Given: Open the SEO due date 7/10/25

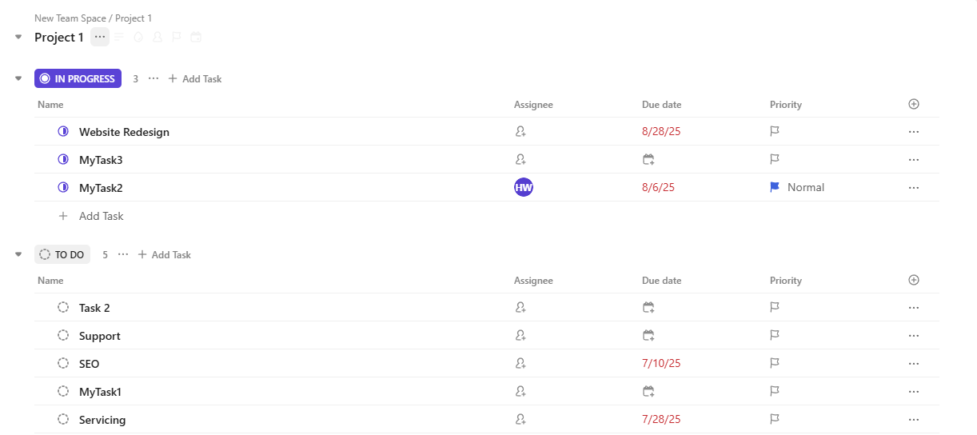Looking at the screenshot, I should tap(661, 364).
